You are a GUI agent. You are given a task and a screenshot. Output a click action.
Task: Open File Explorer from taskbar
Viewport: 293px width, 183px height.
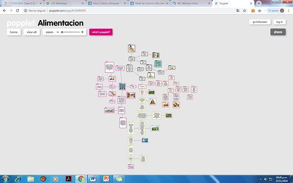click(31, 179)
